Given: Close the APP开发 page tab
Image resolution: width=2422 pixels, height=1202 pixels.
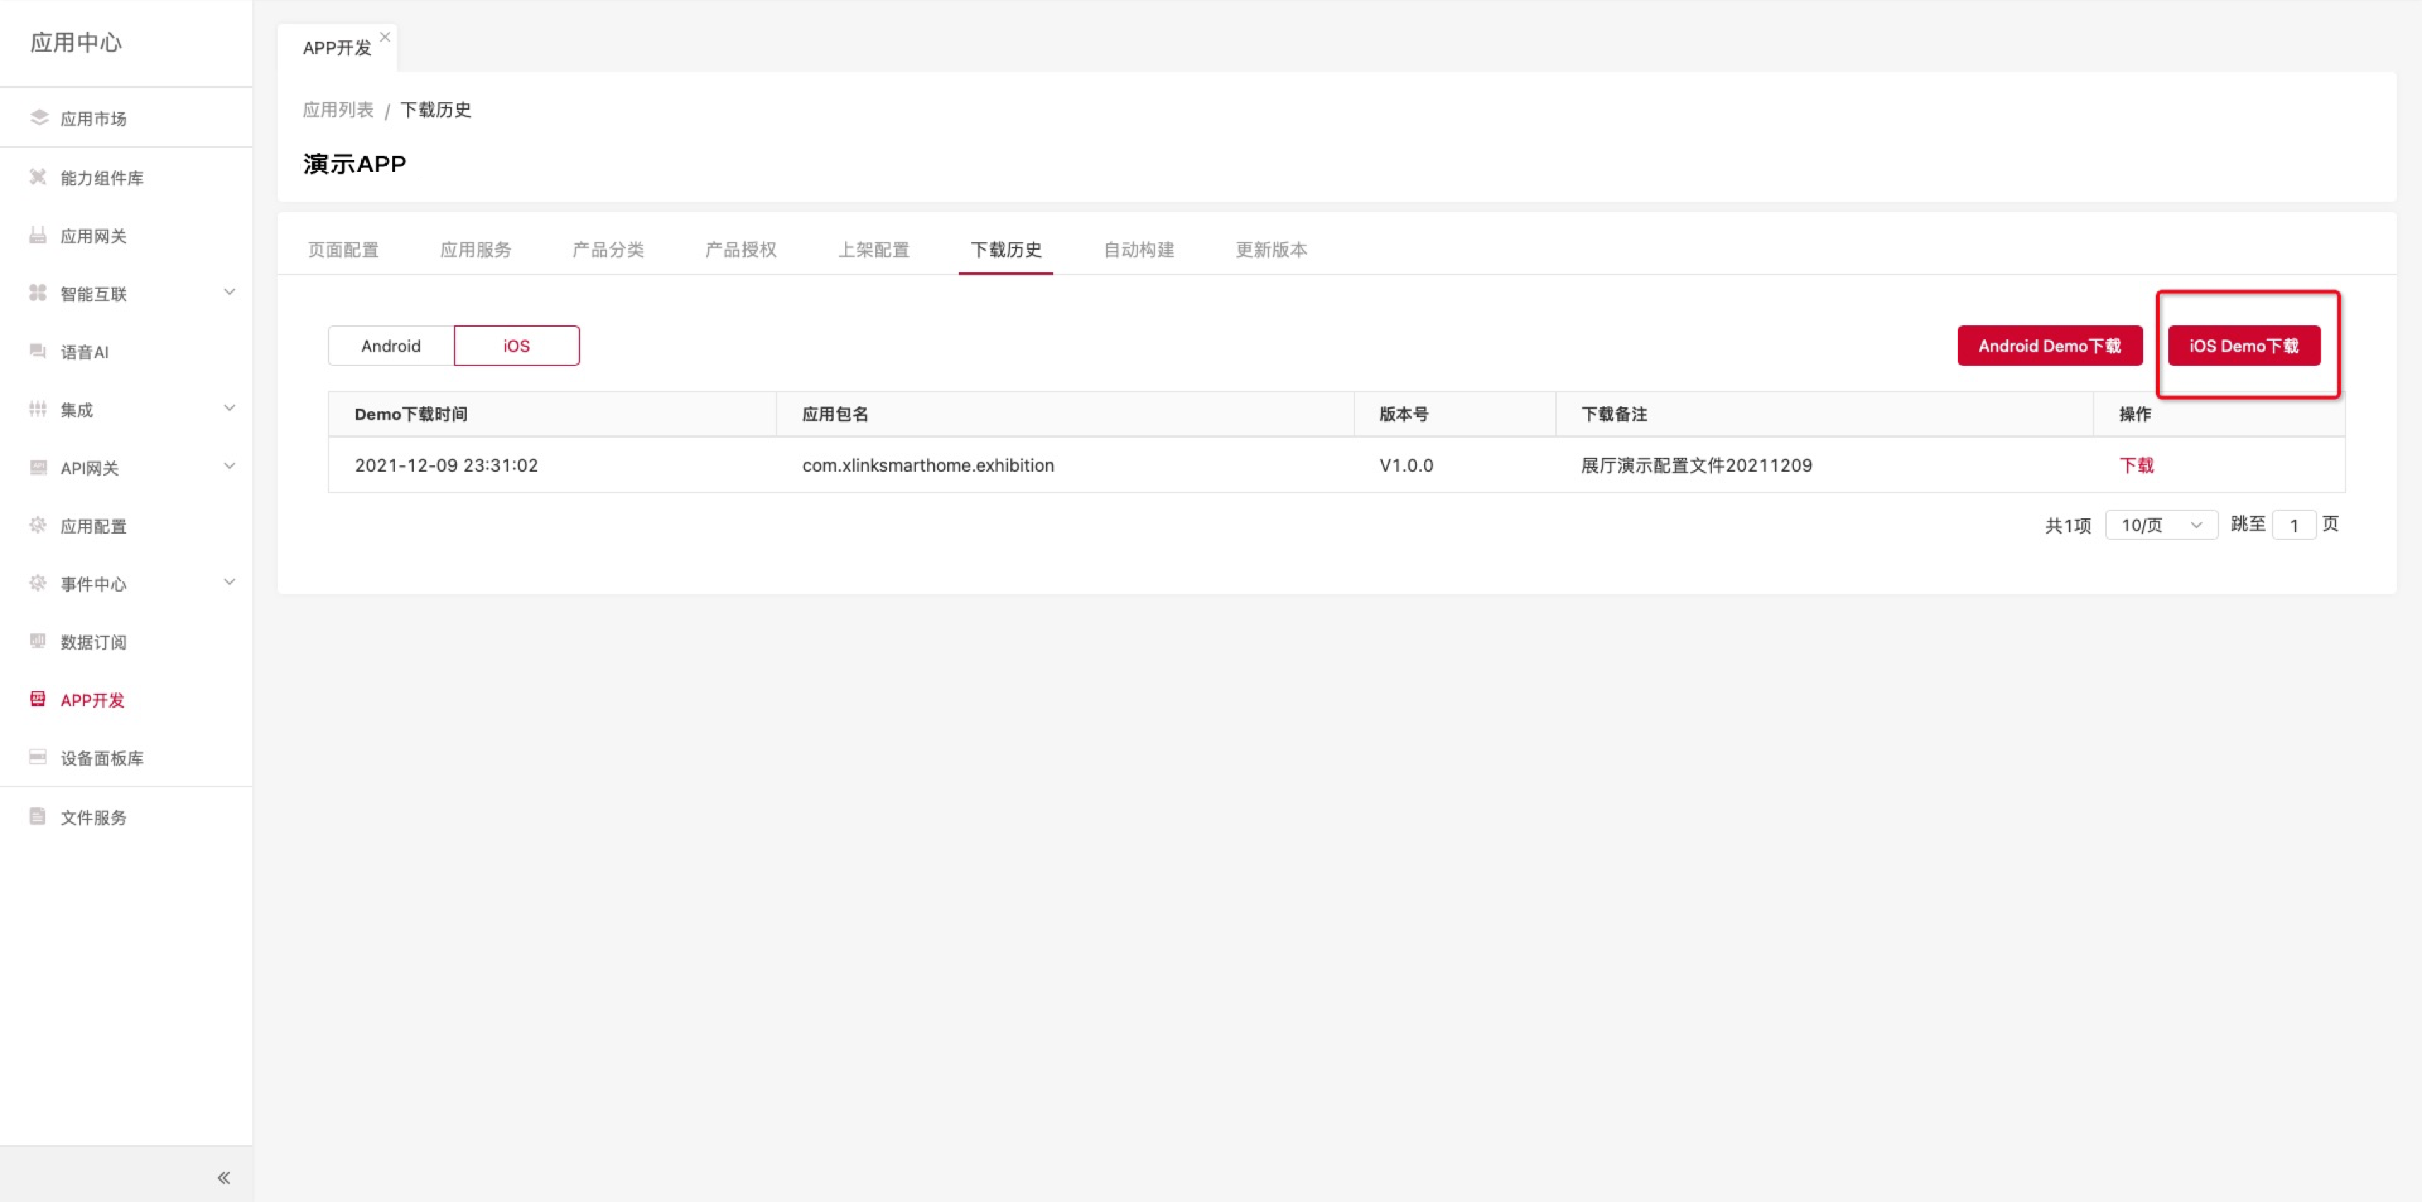Looking at the screenshot, I should [385, 37].
